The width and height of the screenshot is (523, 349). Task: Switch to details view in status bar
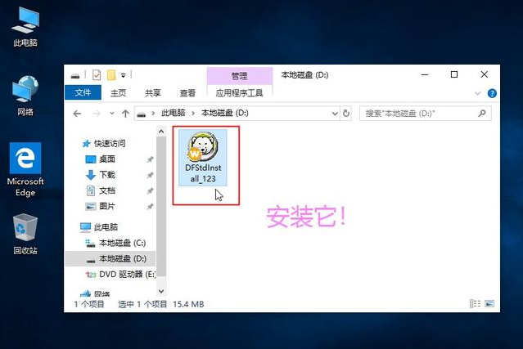click(x=475, y=303)
